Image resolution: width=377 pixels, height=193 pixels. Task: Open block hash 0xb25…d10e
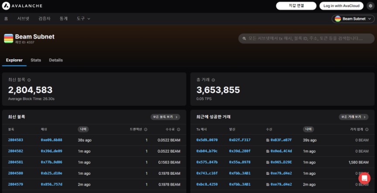pos(51,173)
